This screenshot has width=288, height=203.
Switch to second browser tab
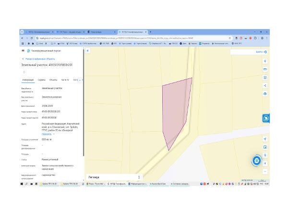pos(71,32)
